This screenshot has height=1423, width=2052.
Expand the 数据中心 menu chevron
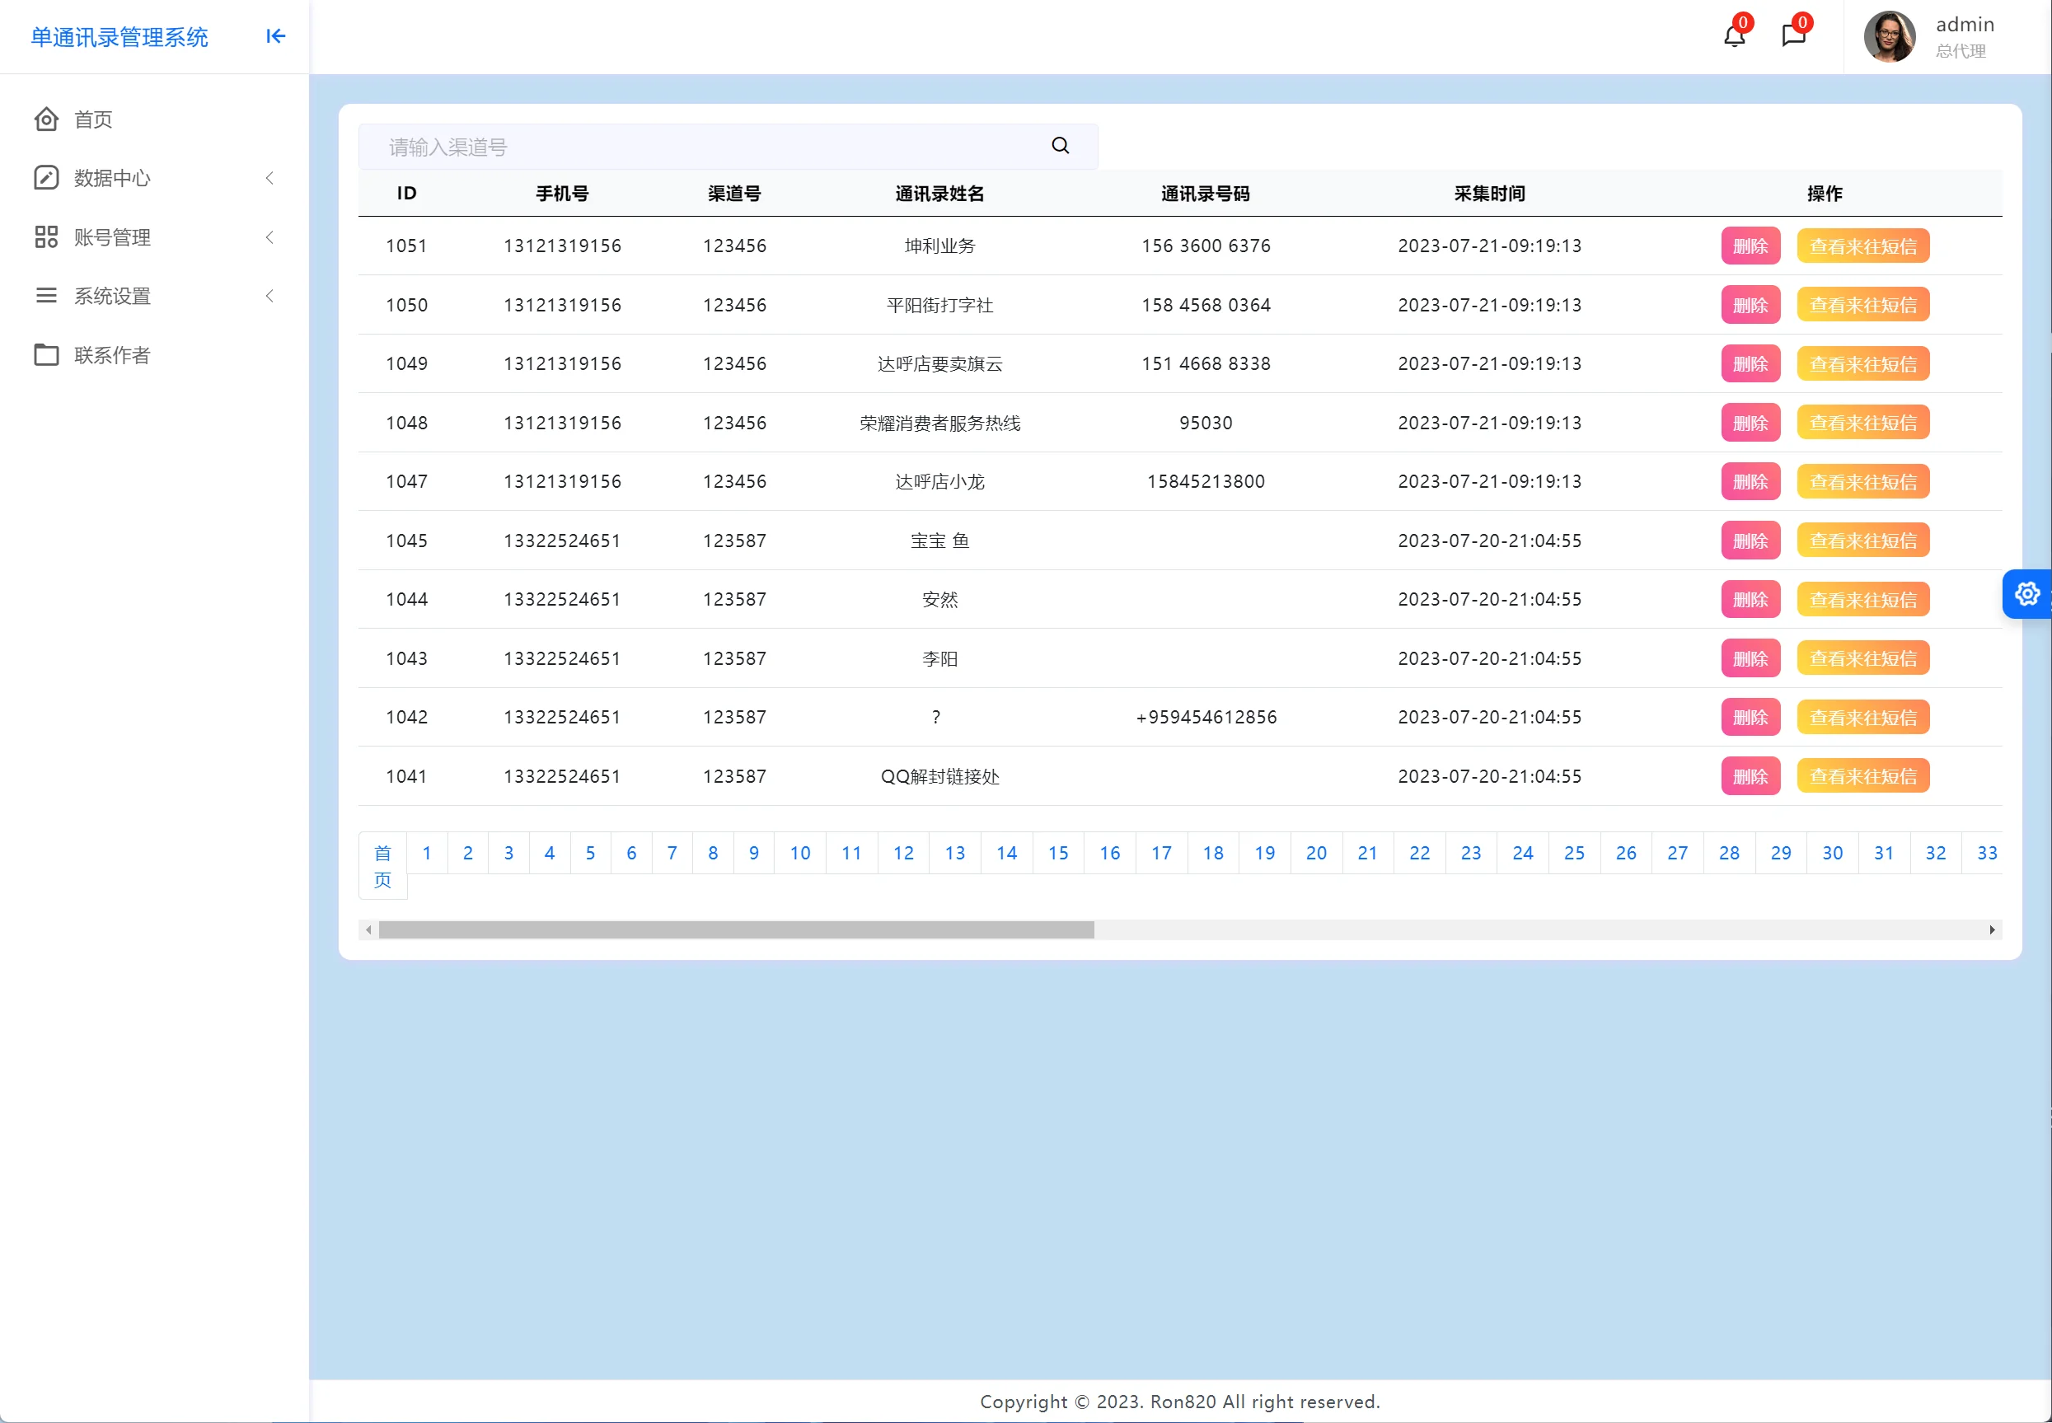pos(269,178)
